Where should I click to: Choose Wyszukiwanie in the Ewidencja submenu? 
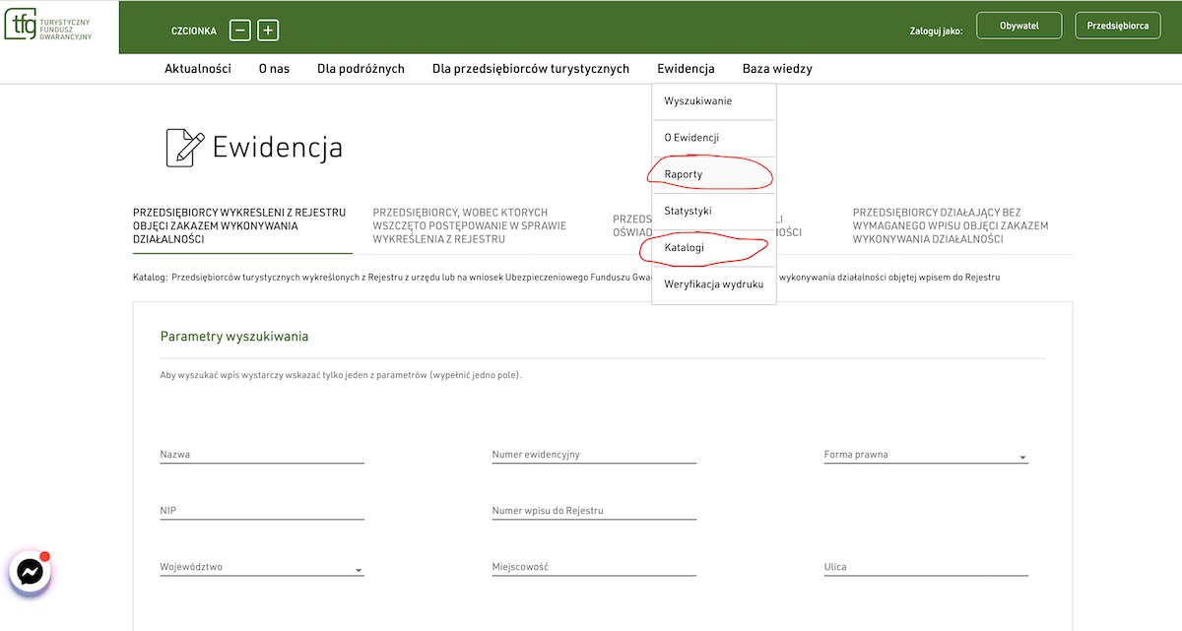tap(697, 101)
